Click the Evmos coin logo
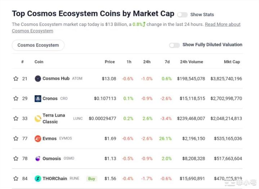Screen dimensions: 259x189 [x=38, y=138]
